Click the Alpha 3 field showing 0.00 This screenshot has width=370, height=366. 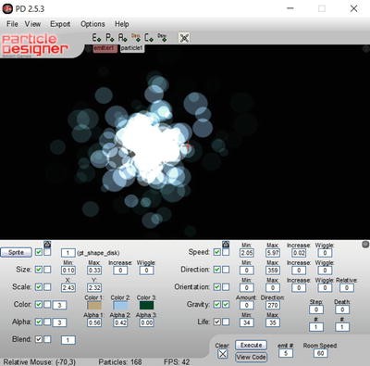click(x=146, y=322)
